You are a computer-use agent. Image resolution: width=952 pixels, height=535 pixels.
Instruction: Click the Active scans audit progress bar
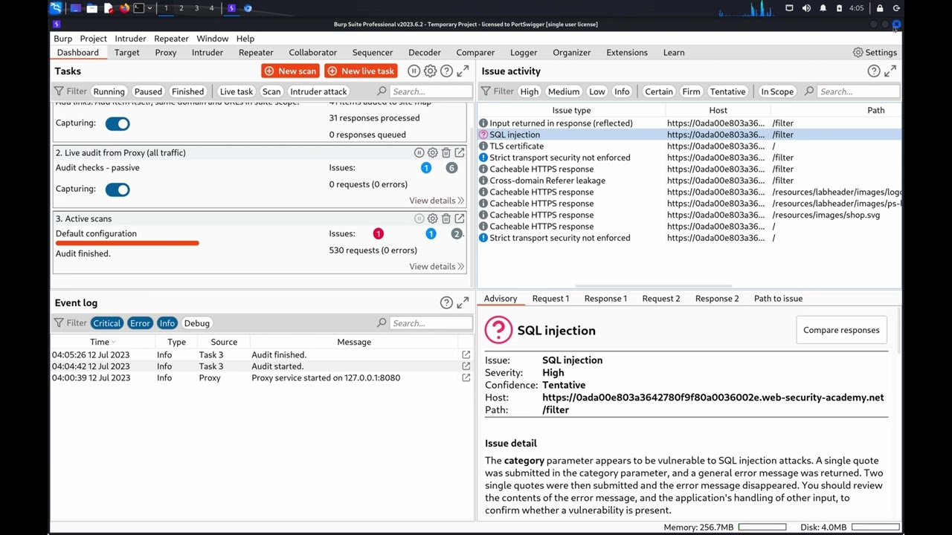[127, 243]
